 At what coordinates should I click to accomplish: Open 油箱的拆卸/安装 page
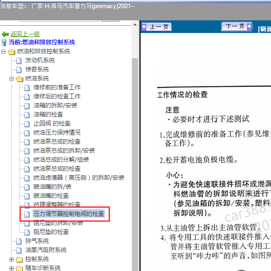(x=55, y=105)
